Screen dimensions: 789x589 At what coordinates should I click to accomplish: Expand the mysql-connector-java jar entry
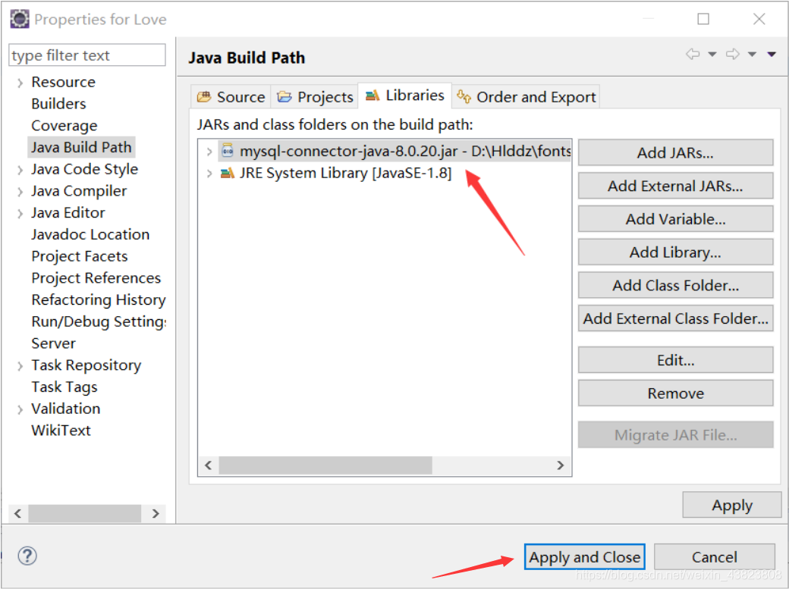209,152
